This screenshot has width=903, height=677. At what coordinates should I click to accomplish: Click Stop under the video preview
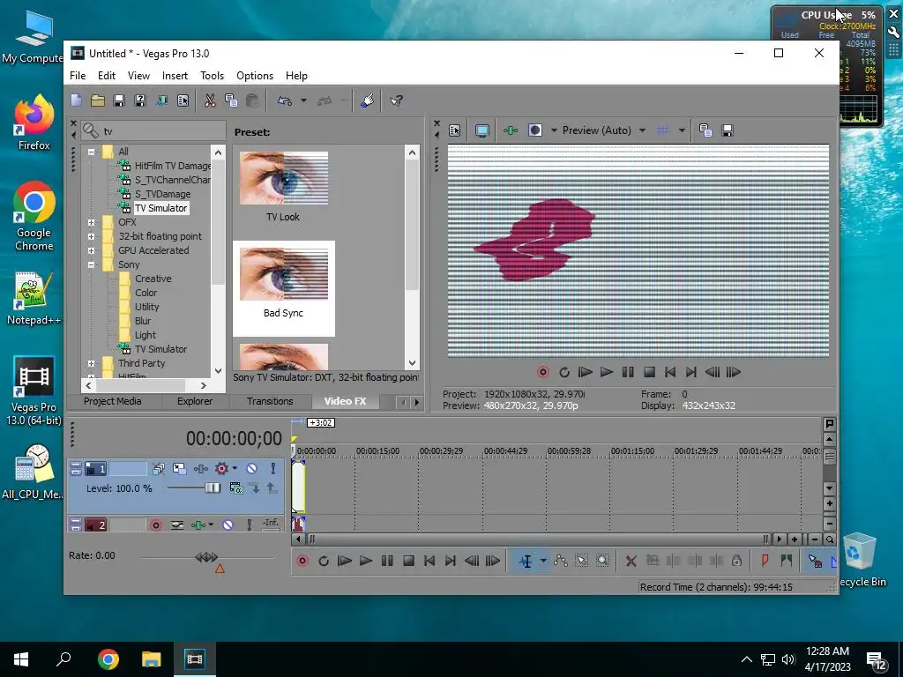point(649,373)
